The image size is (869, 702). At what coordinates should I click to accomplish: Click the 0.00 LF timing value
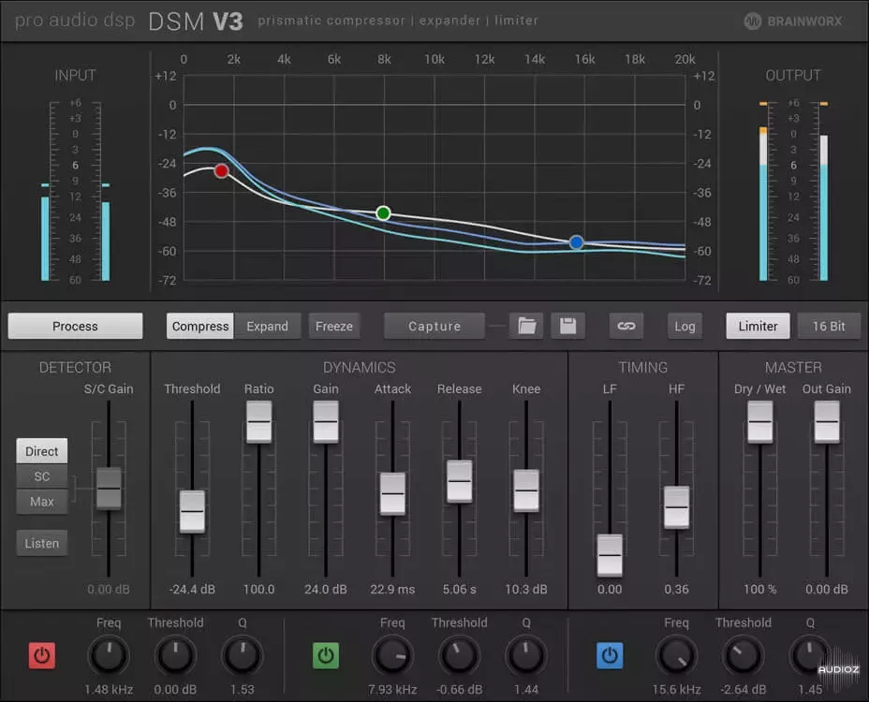click(x=610, y=589)
